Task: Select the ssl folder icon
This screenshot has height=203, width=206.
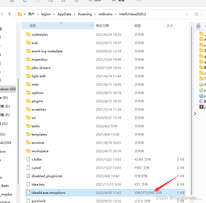Action: pos(28,118)
